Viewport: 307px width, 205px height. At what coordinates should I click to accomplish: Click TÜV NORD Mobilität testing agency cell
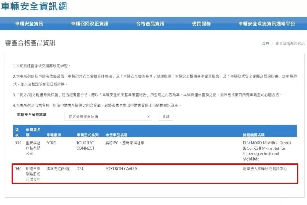pos(267,151)
